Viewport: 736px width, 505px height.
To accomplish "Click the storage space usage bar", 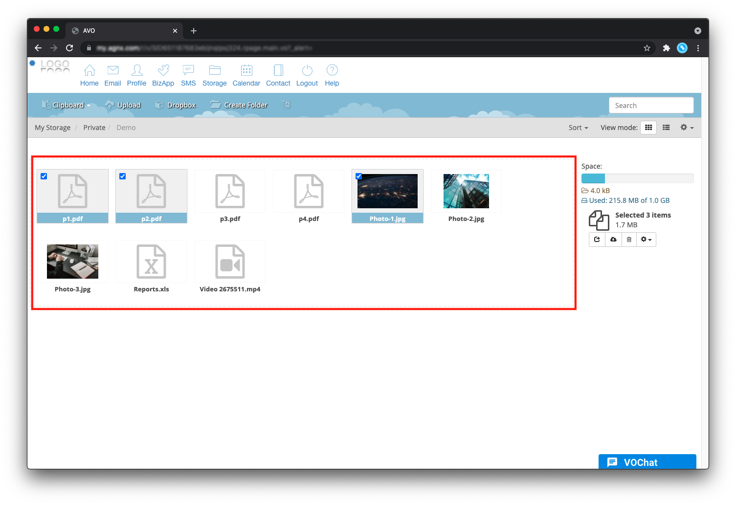I will coord(637,178).
